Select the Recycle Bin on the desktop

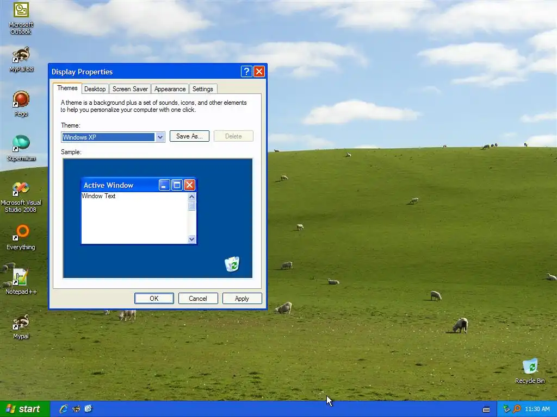pos(530,371)
